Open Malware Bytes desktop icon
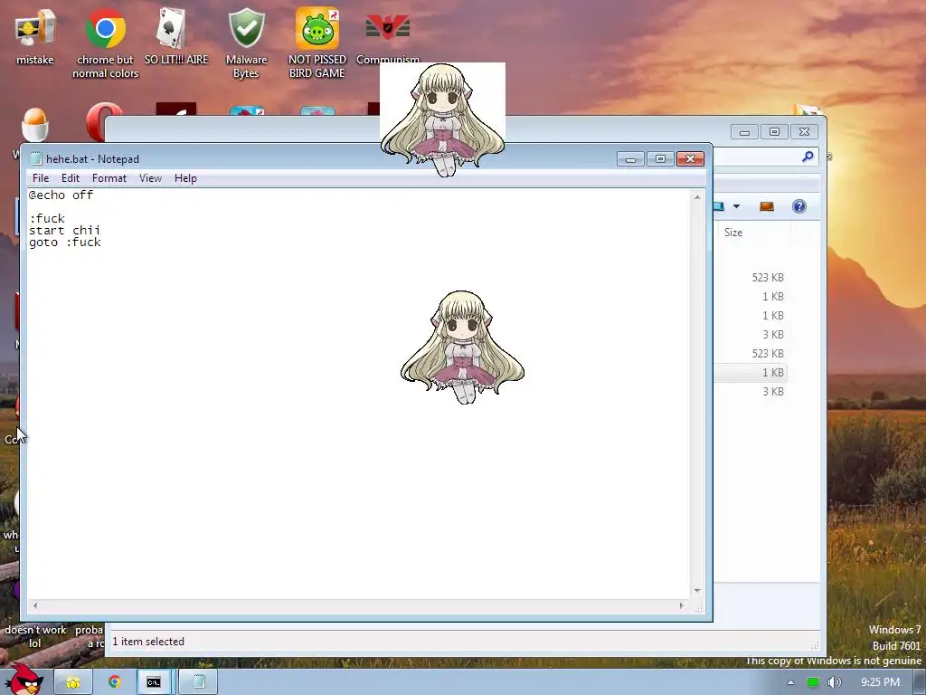 246,43
